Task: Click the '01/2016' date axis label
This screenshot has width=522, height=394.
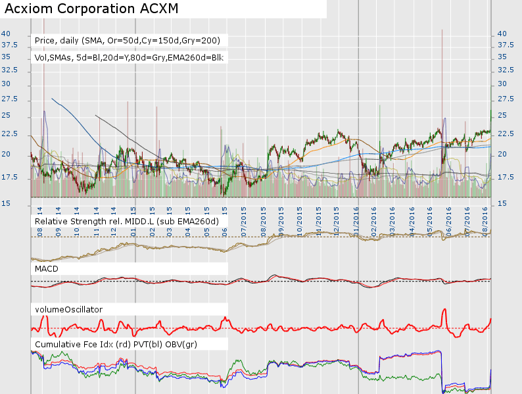Action: coord(356,222)
